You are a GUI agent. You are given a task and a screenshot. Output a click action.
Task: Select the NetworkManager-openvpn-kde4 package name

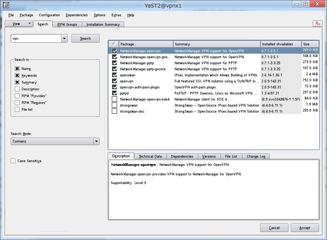click(x=145, y=99)
